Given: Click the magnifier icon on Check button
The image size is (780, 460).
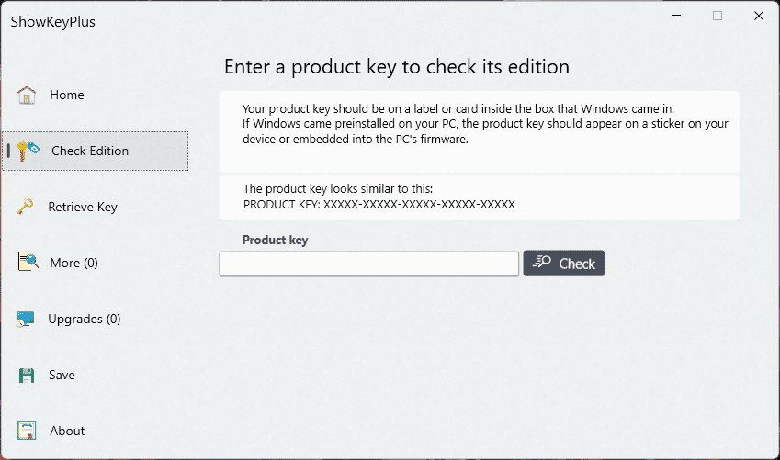Looking at the screenshot, I should pyautogui.click(x=542, y=264).
